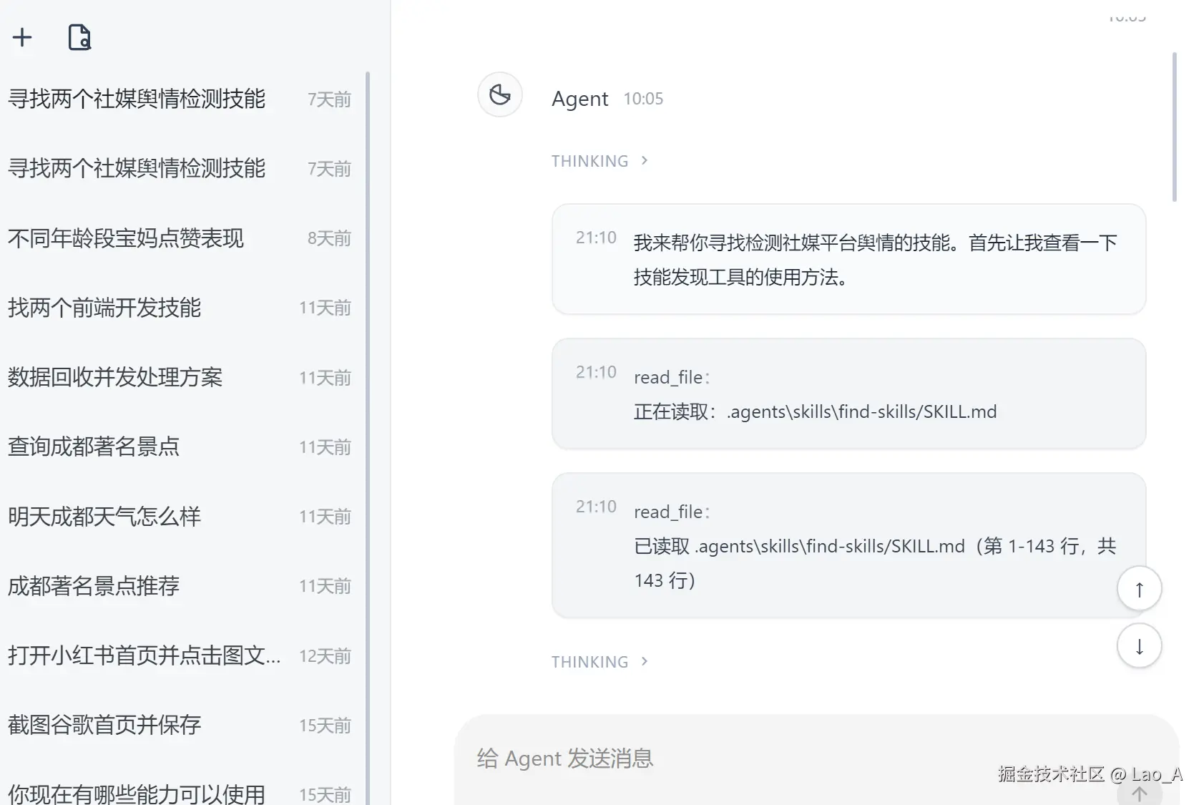Select "成都著名景点推荐" chat
This screenshot has height=805, width=1204.
pos(179,586)
